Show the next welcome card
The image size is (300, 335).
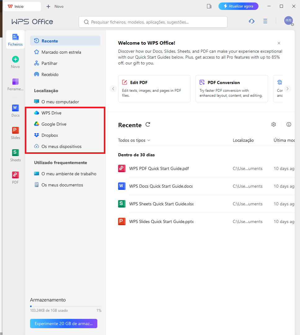[288, 89]
